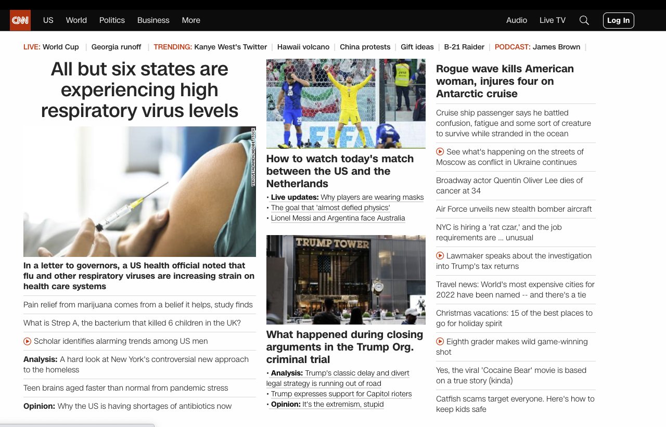Open opinion on antibiotics shortages
The image size is (666, 427).
(x=127, y=406)
